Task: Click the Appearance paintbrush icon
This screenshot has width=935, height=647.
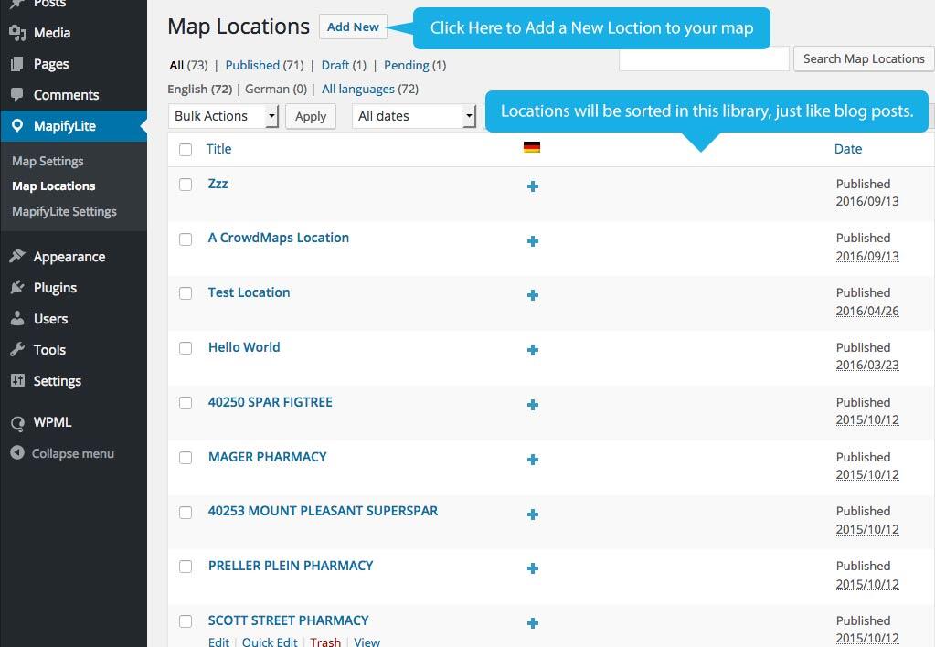Action: pyautogui.click(x=16, y=257)
